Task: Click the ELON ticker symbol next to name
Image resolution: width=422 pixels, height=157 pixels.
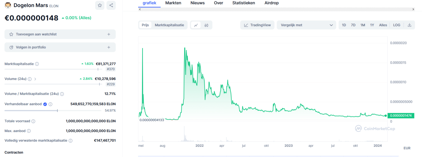Action: pos(54,6)
